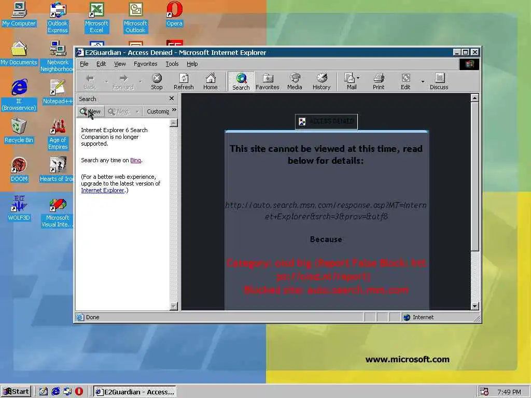
Task: Select Microsoft Excel desktop shortcut
Action: [x=96, y=18]
